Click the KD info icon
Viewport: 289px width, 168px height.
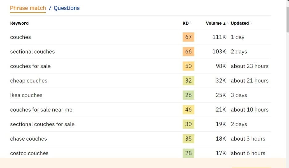(x=191, y=22)
